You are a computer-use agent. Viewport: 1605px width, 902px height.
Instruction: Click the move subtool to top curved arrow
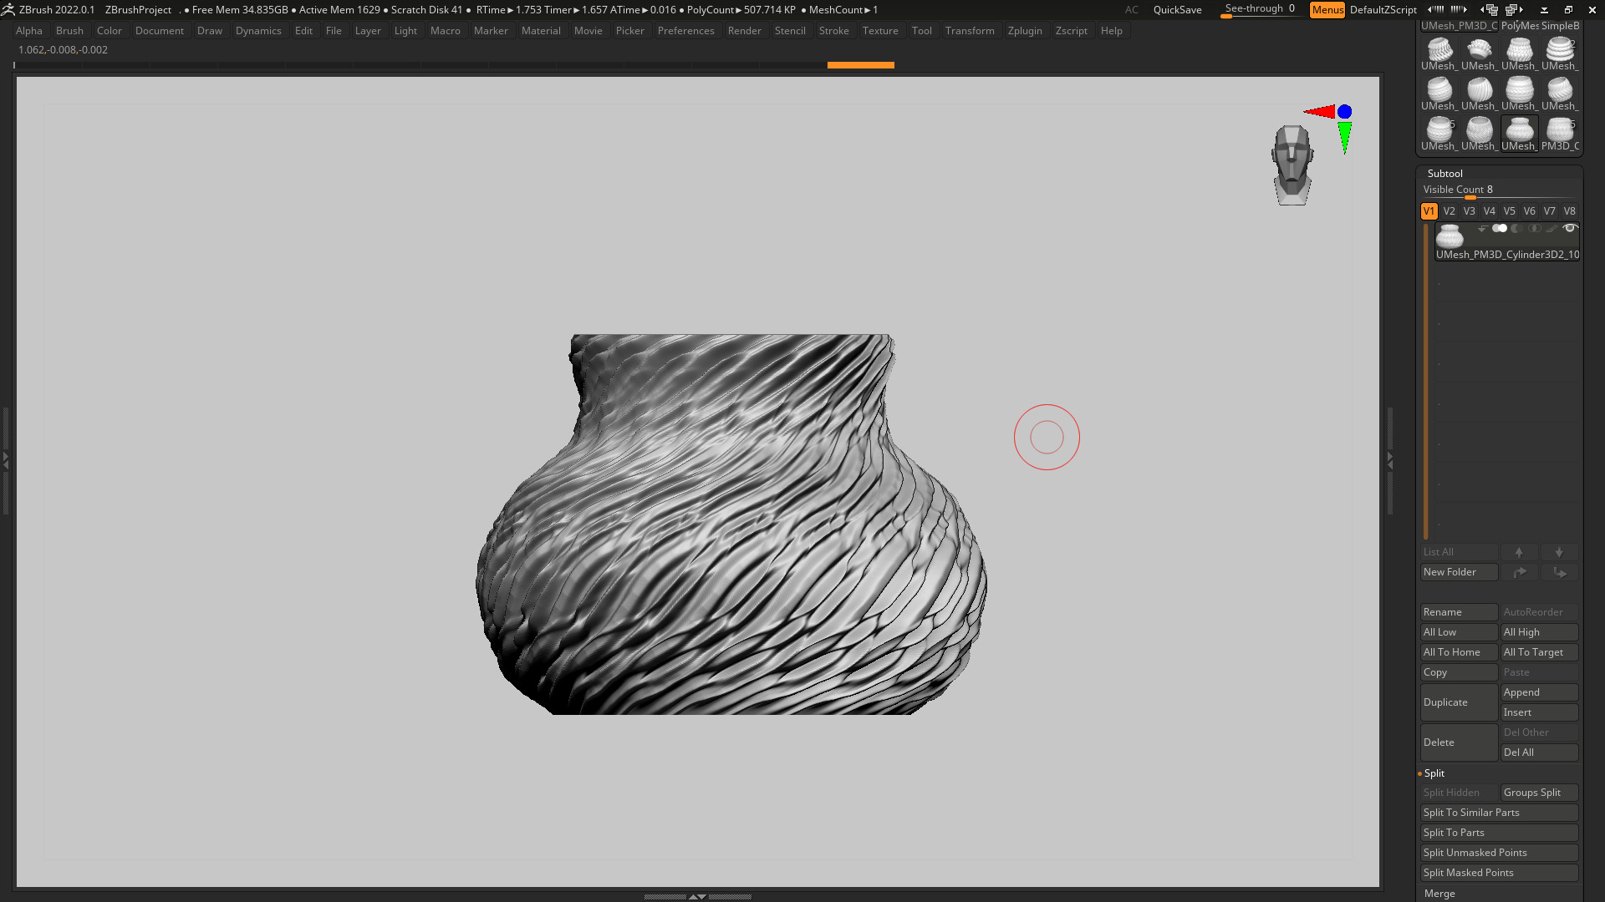[x=1519, y=572]
